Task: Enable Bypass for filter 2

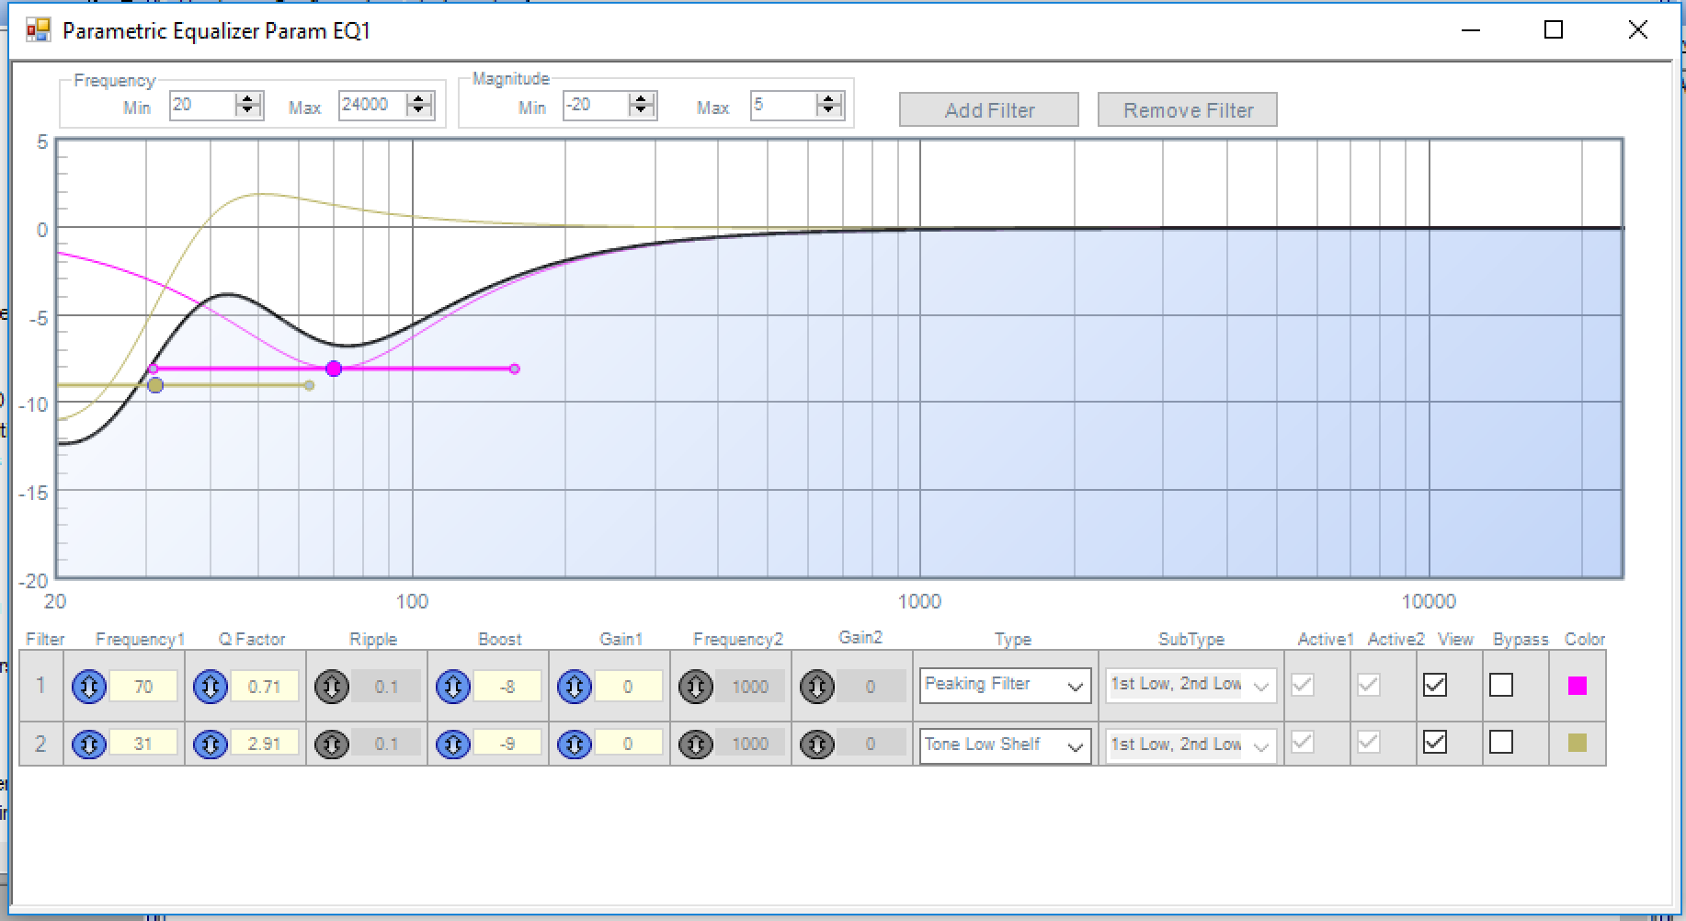Action: click(x=1501, y=742)
